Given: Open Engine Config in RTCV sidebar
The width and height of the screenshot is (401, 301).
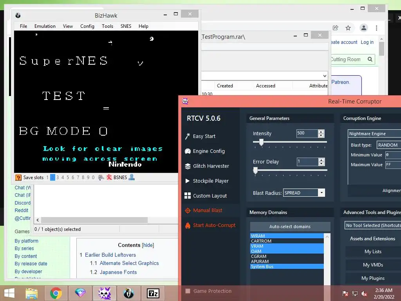Looking at the screenshot, I should click(x=205, y=151).
